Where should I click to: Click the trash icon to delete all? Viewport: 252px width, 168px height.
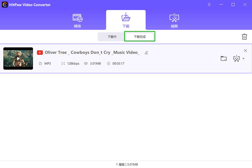(x=244, y=37)
